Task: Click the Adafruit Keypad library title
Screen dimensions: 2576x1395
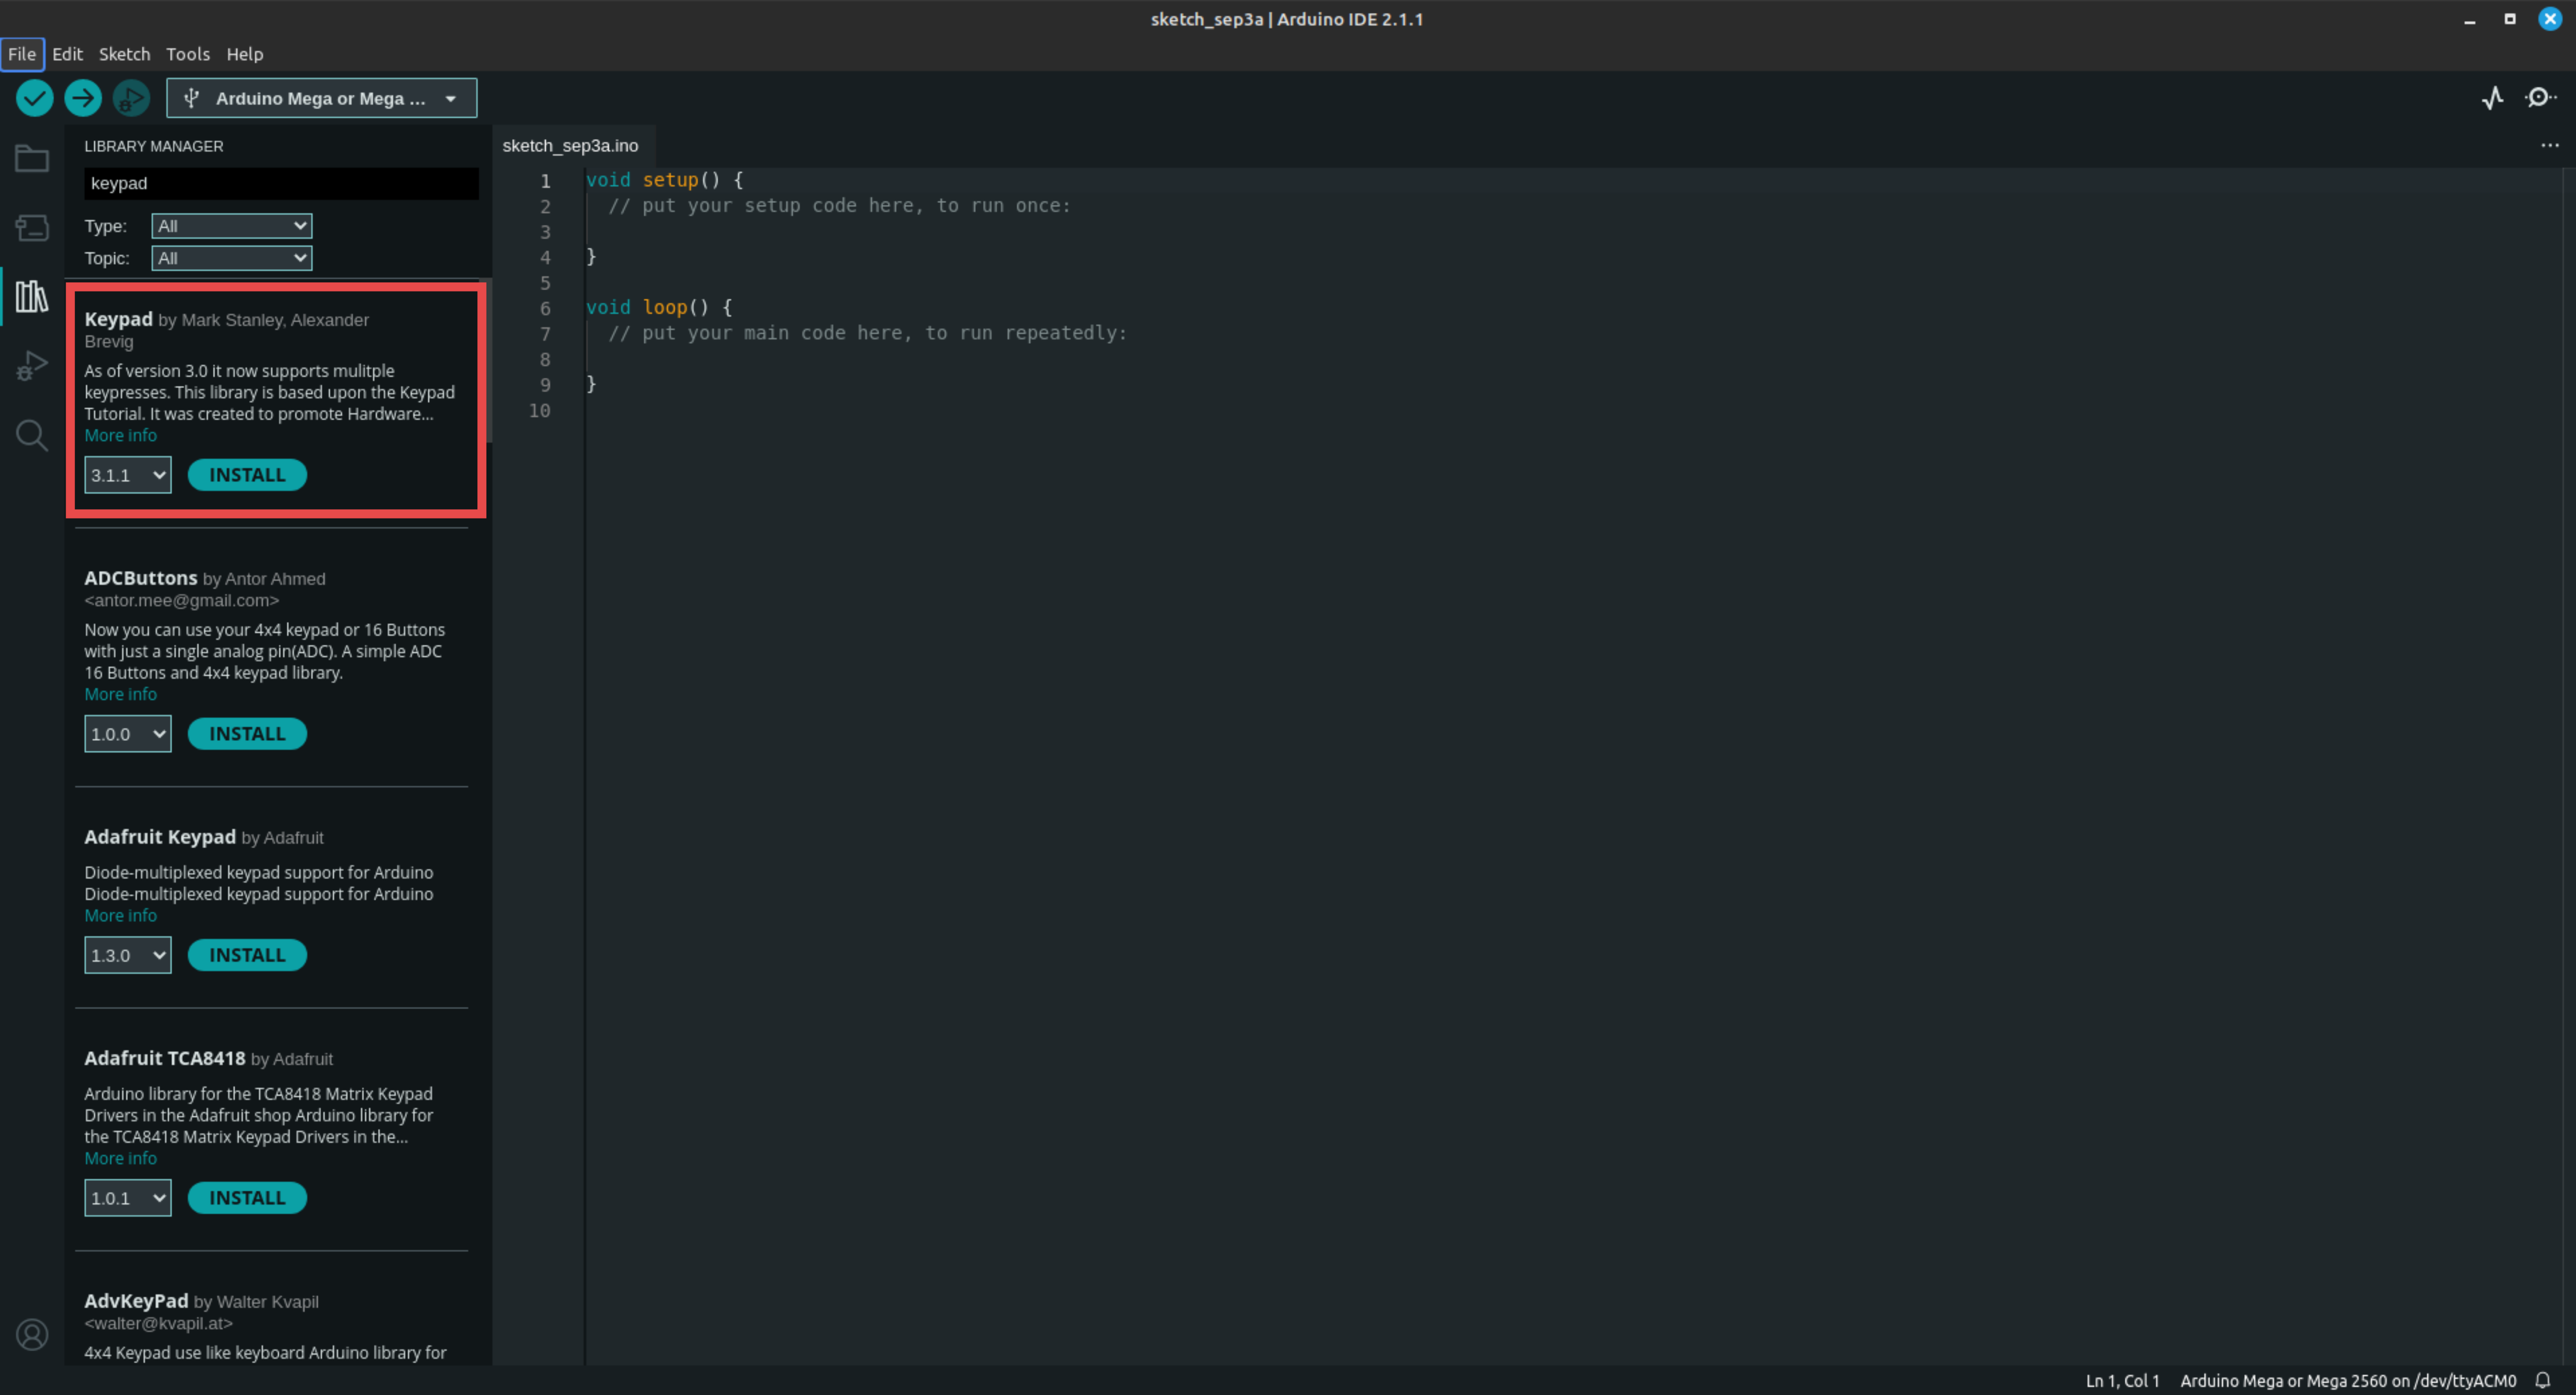Action: click(160, 837)
